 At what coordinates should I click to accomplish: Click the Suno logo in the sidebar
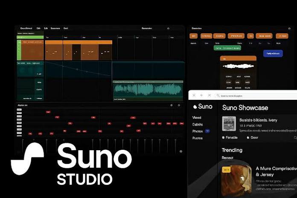pyautogui.click(x=203, y=107)
